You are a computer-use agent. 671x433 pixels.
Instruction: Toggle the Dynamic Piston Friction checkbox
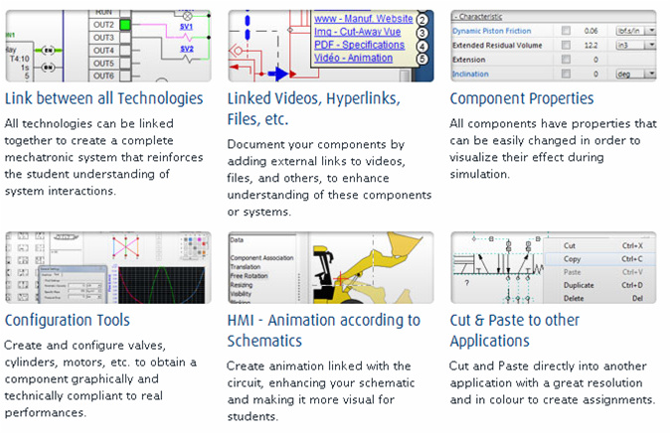pos(566,31)
